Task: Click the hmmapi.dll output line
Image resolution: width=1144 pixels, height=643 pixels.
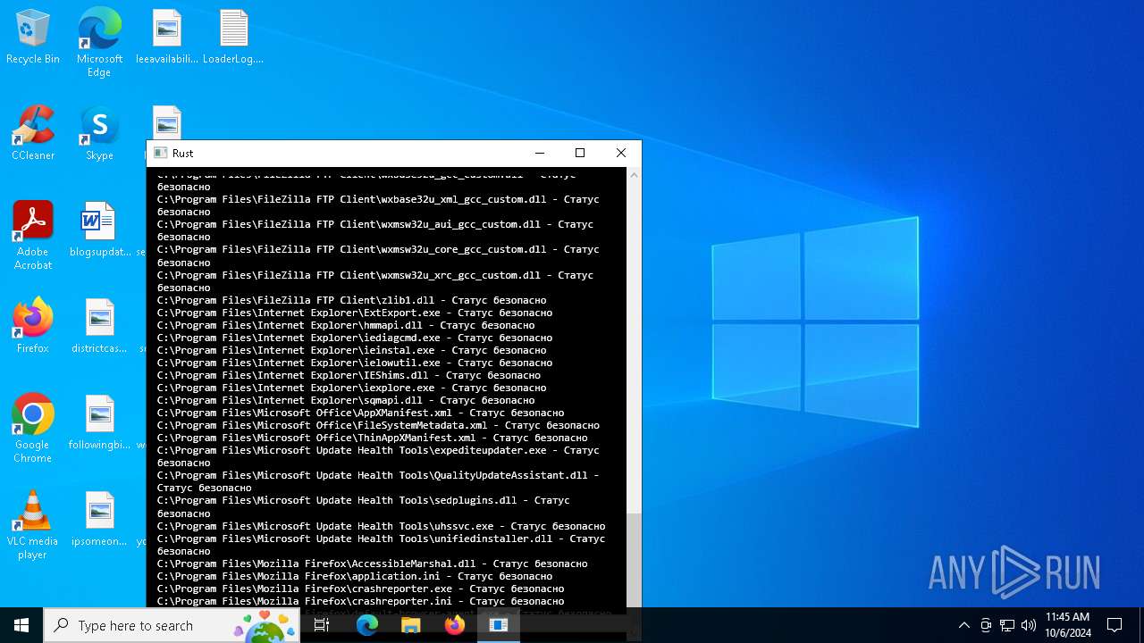Action: coord(346,325)
